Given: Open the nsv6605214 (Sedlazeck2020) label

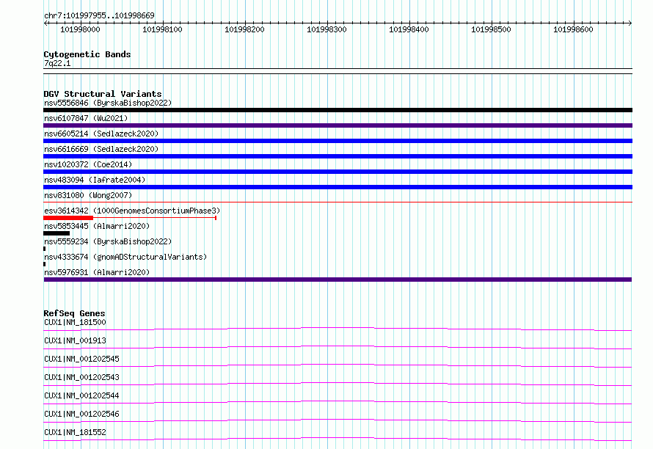Looking at the screenshot, I should (101, 134).
